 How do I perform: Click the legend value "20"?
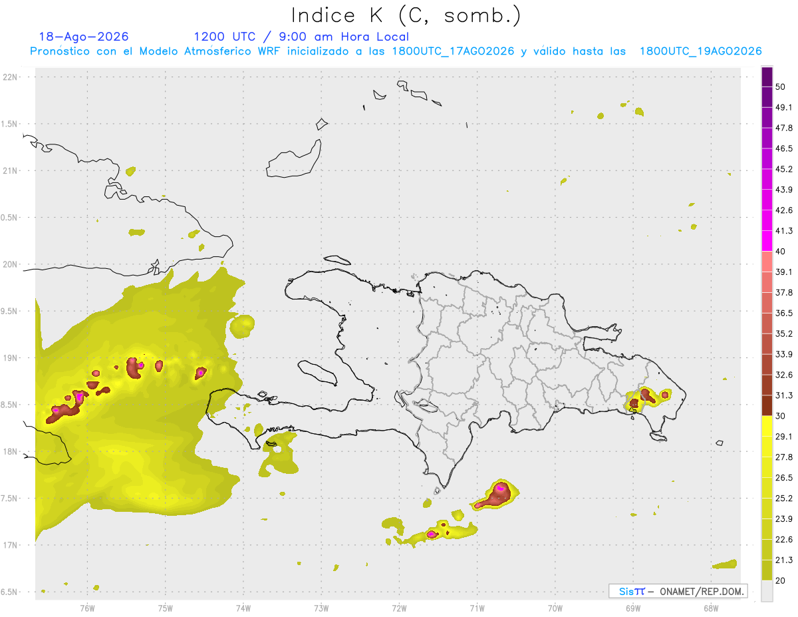click(x=781, y=580)
